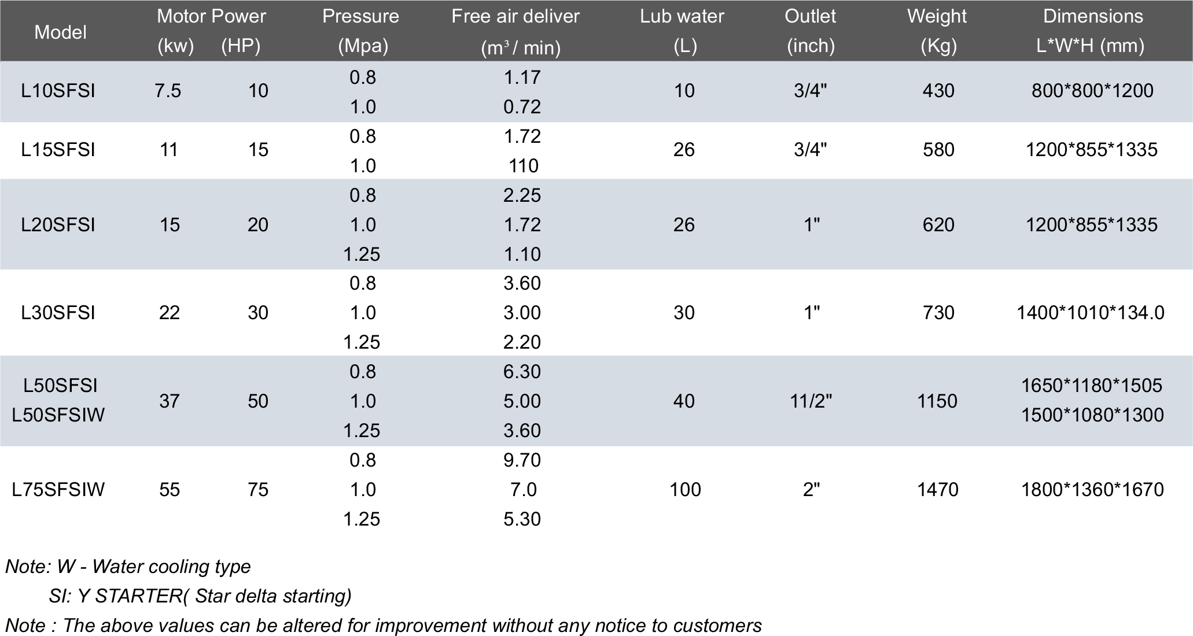Click the L50SFSIW model label
This screenshot has height=636, width=1193.
pyautogui.click(x=58, y=415)
